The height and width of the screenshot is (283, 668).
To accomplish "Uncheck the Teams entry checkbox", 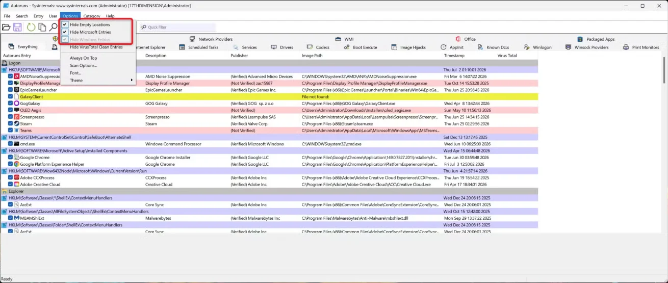I will (x=10, y=131).
